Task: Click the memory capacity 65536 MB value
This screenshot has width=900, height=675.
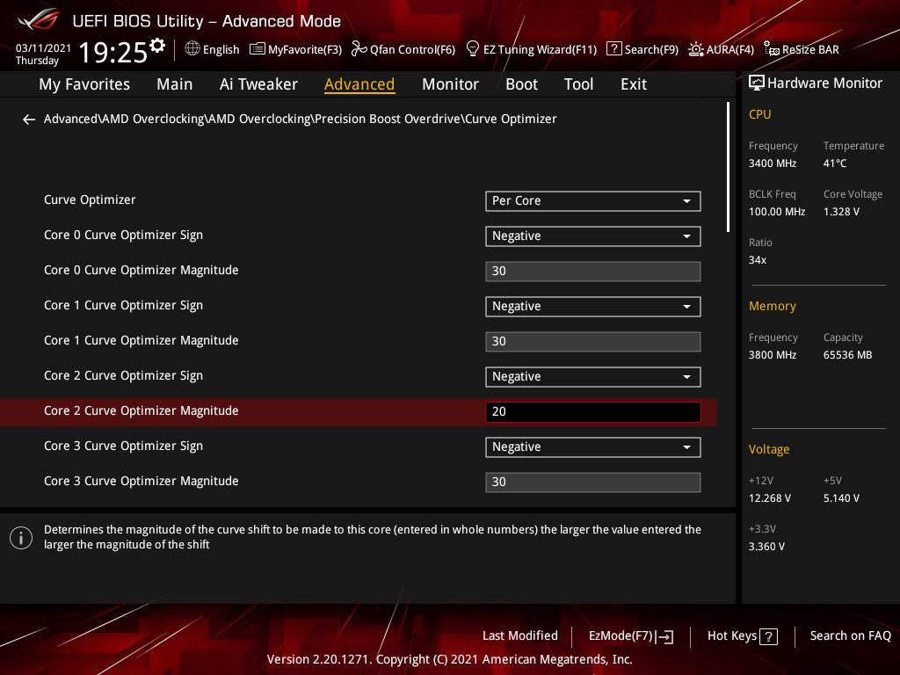Action: (x=847, y=355)
